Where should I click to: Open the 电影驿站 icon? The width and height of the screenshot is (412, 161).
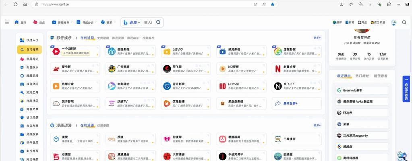click(112, 86)
